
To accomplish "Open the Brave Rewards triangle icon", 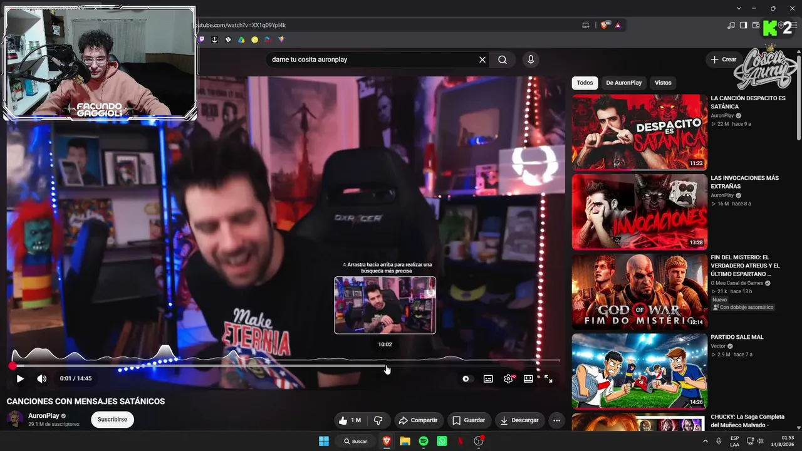I will 618,25.
